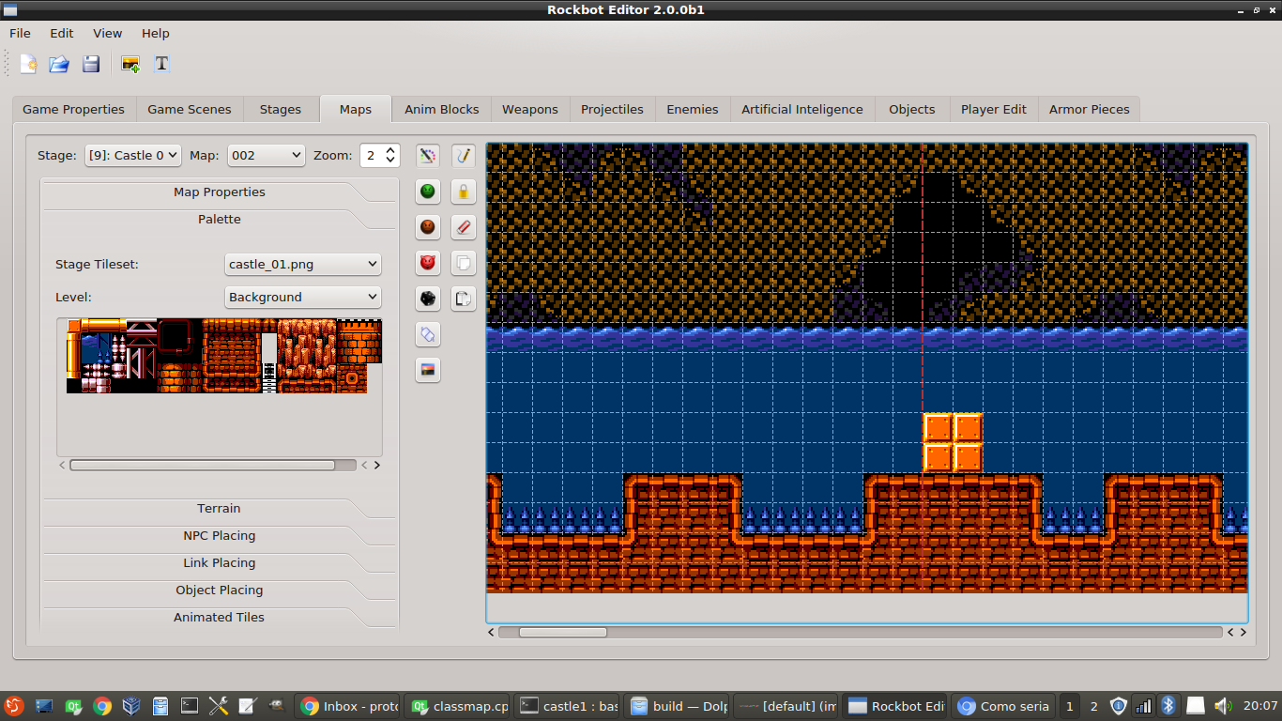The height and width of the screenshot is (721, 1282).
Task: Open the View menu
Action: click(107, 33)
